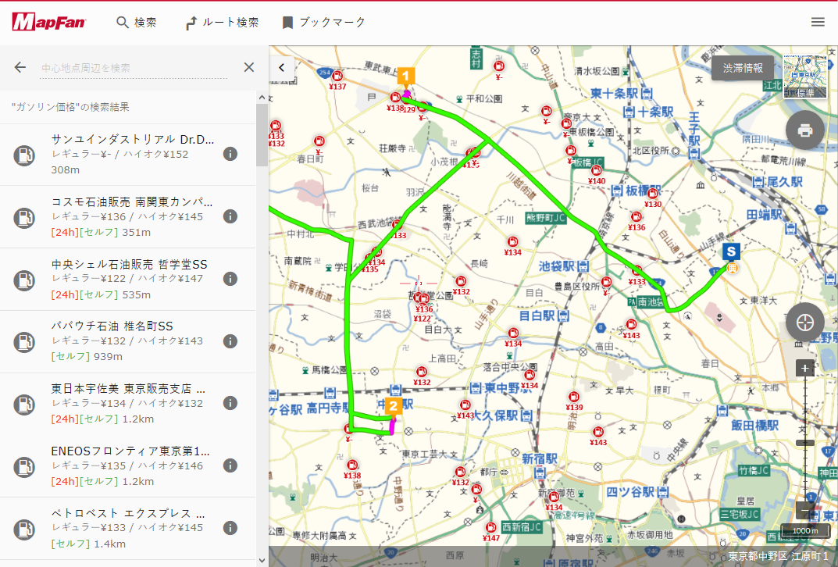The image size is (838, 567).
Task: Select waypoint 1 flag on the map
Action: click(405, 77)
